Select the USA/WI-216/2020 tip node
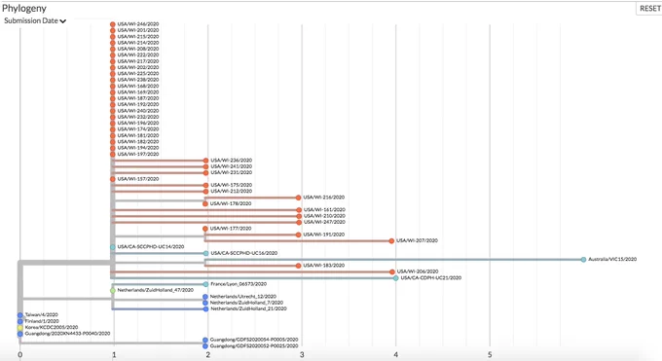662x361 pixels. 299,198
